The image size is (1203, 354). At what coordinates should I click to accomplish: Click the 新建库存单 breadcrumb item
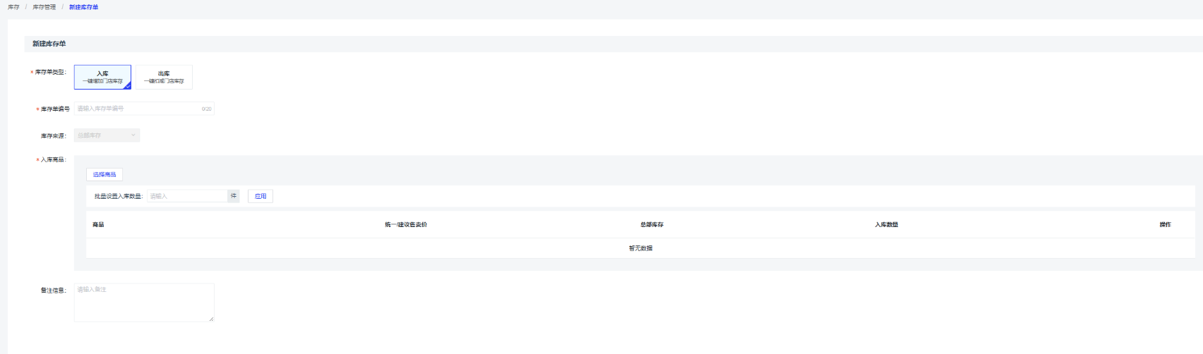pos(83,7)
